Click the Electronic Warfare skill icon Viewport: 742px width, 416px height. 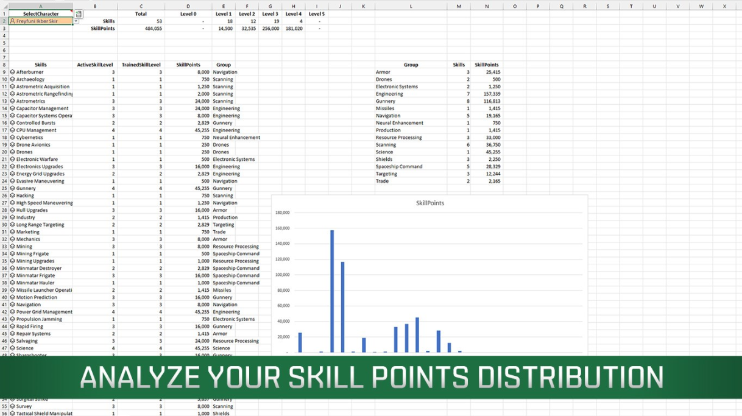tap(13, 159)
